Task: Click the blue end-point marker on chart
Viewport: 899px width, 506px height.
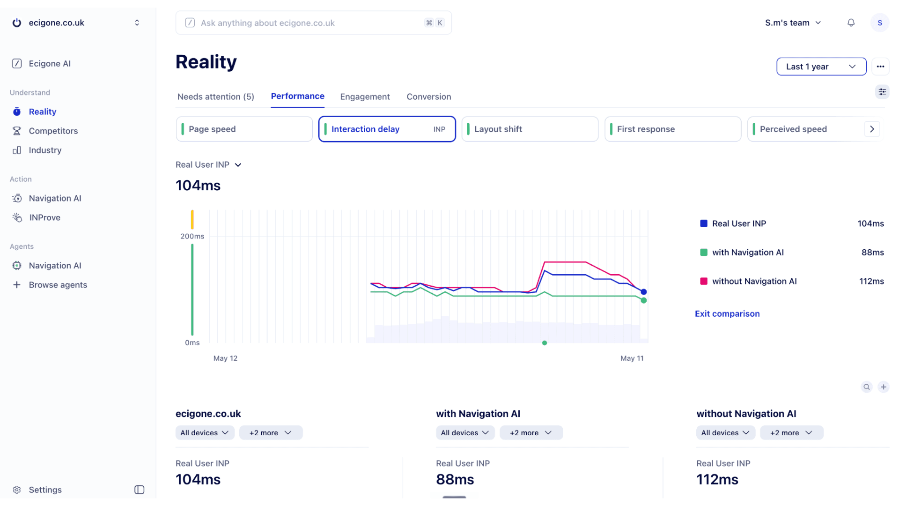Action: [x=643, y=292]
